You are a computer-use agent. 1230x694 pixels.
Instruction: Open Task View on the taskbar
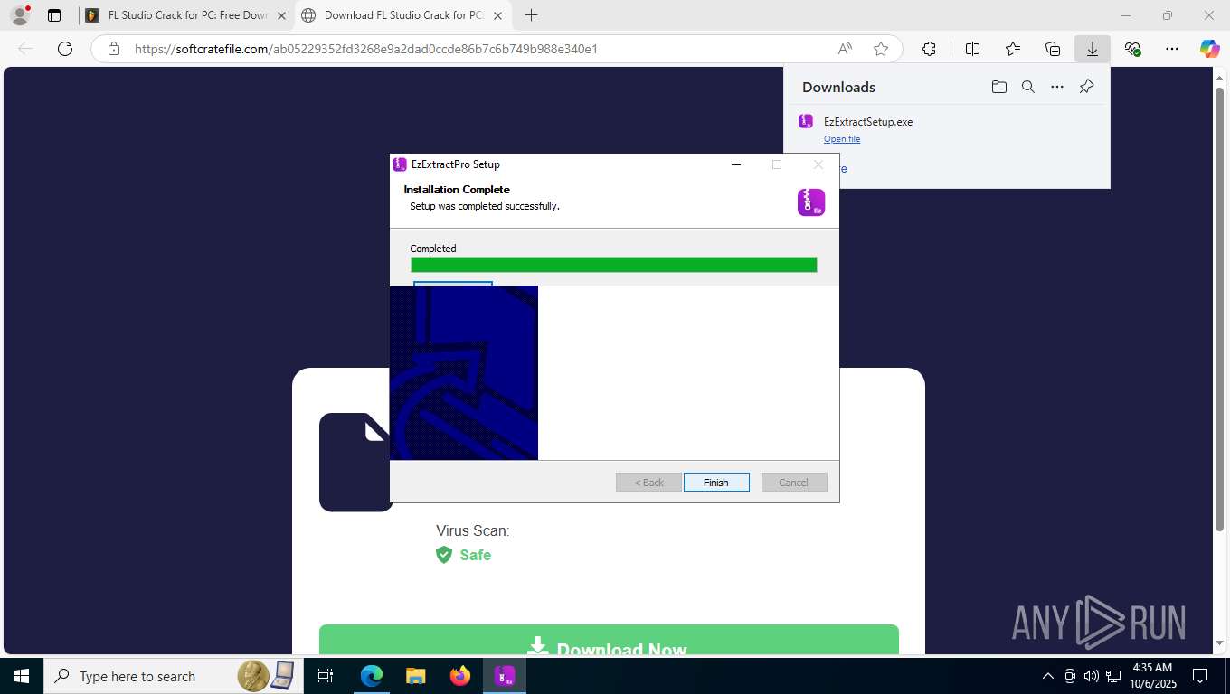click(x=326, y=676)
